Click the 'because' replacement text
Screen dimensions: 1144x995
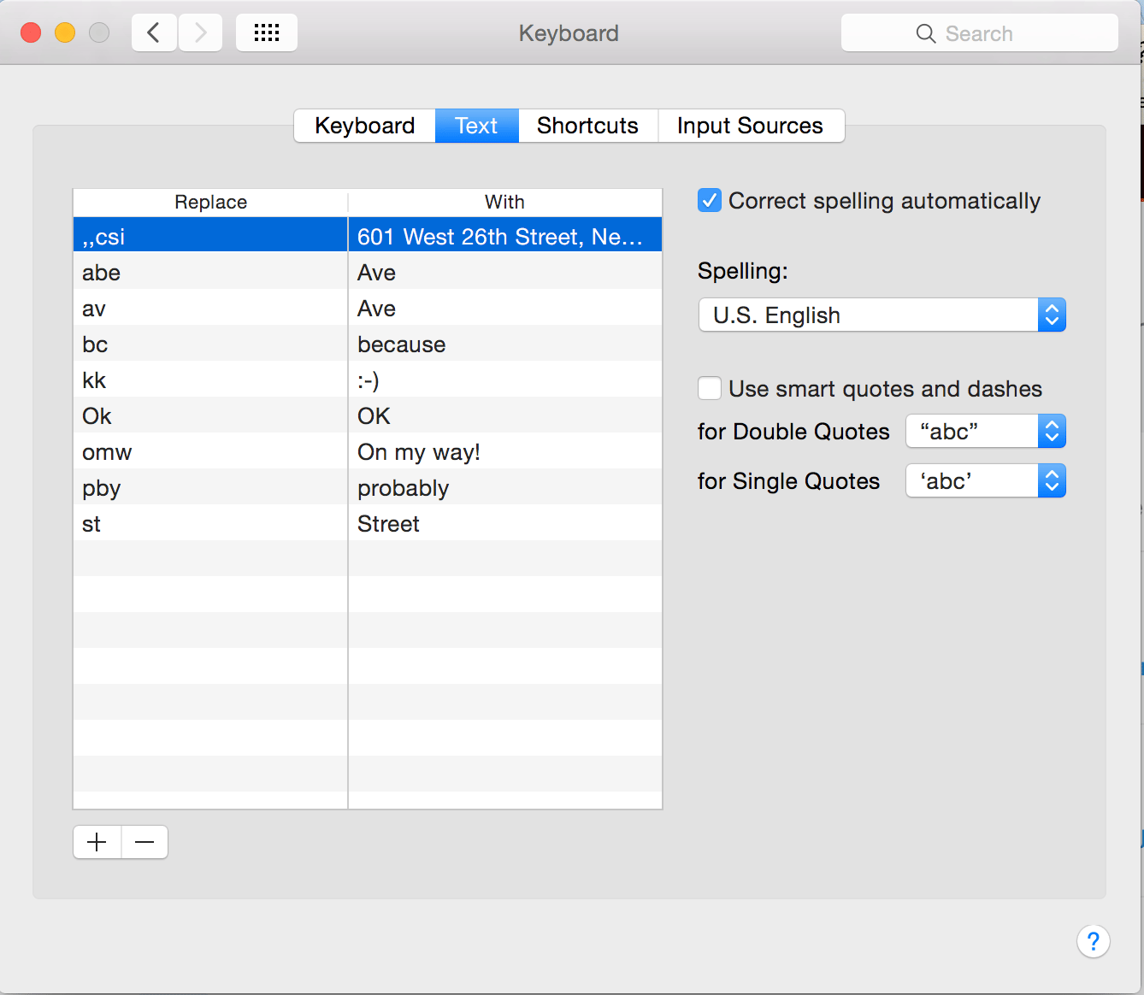coord(402,344)
